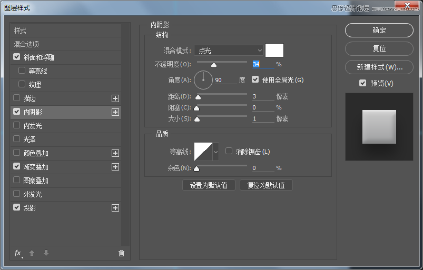Image resolution: width=423 pixels, height=270 pixels.
Task: Enable 消除锯齿 anti-alias checkbox
Action: pyautogui.click(x=229, y=151)
